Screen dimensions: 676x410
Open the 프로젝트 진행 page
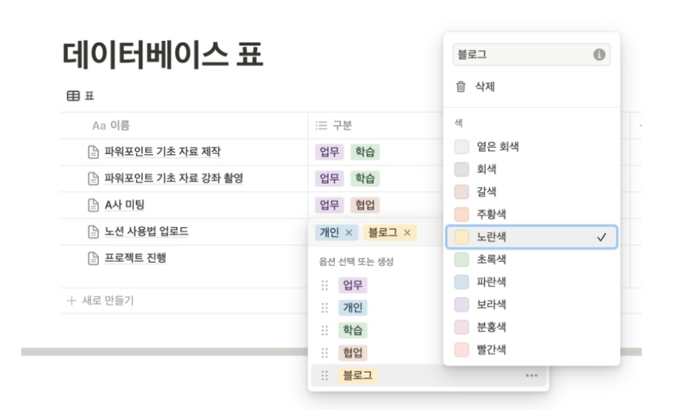135,258
